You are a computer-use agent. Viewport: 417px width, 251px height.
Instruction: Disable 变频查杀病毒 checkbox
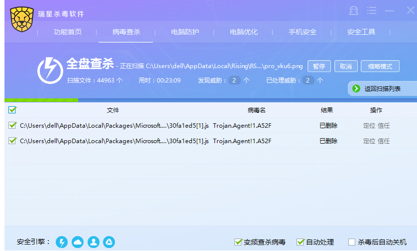(x=238, y=242)
